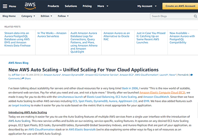Expand the Category dropdown
The image size is (198, 137).
click(28, 16)
